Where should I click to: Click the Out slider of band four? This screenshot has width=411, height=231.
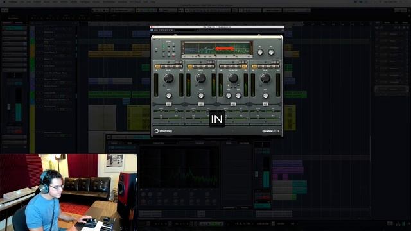pos(273,111)
